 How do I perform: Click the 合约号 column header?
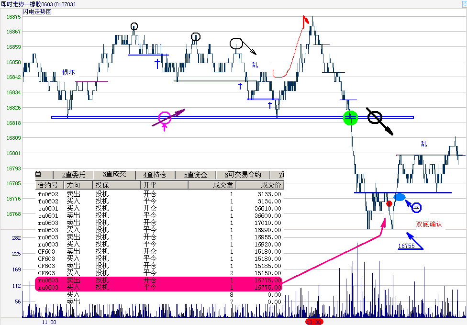coord(48,185)
